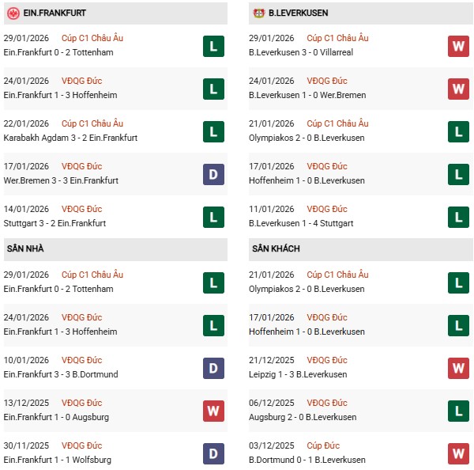The height and width of the screenshot is (470, 474).
Task: Click the Eintracht Frankfurt team logo
Action: tap(13, 13)
